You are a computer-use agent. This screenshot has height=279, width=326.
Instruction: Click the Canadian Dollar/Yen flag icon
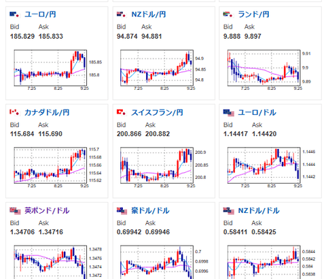tap(14, 112)
